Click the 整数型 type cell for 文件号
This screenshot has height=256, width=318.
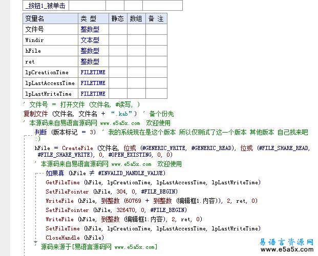(x=94, y=29)
